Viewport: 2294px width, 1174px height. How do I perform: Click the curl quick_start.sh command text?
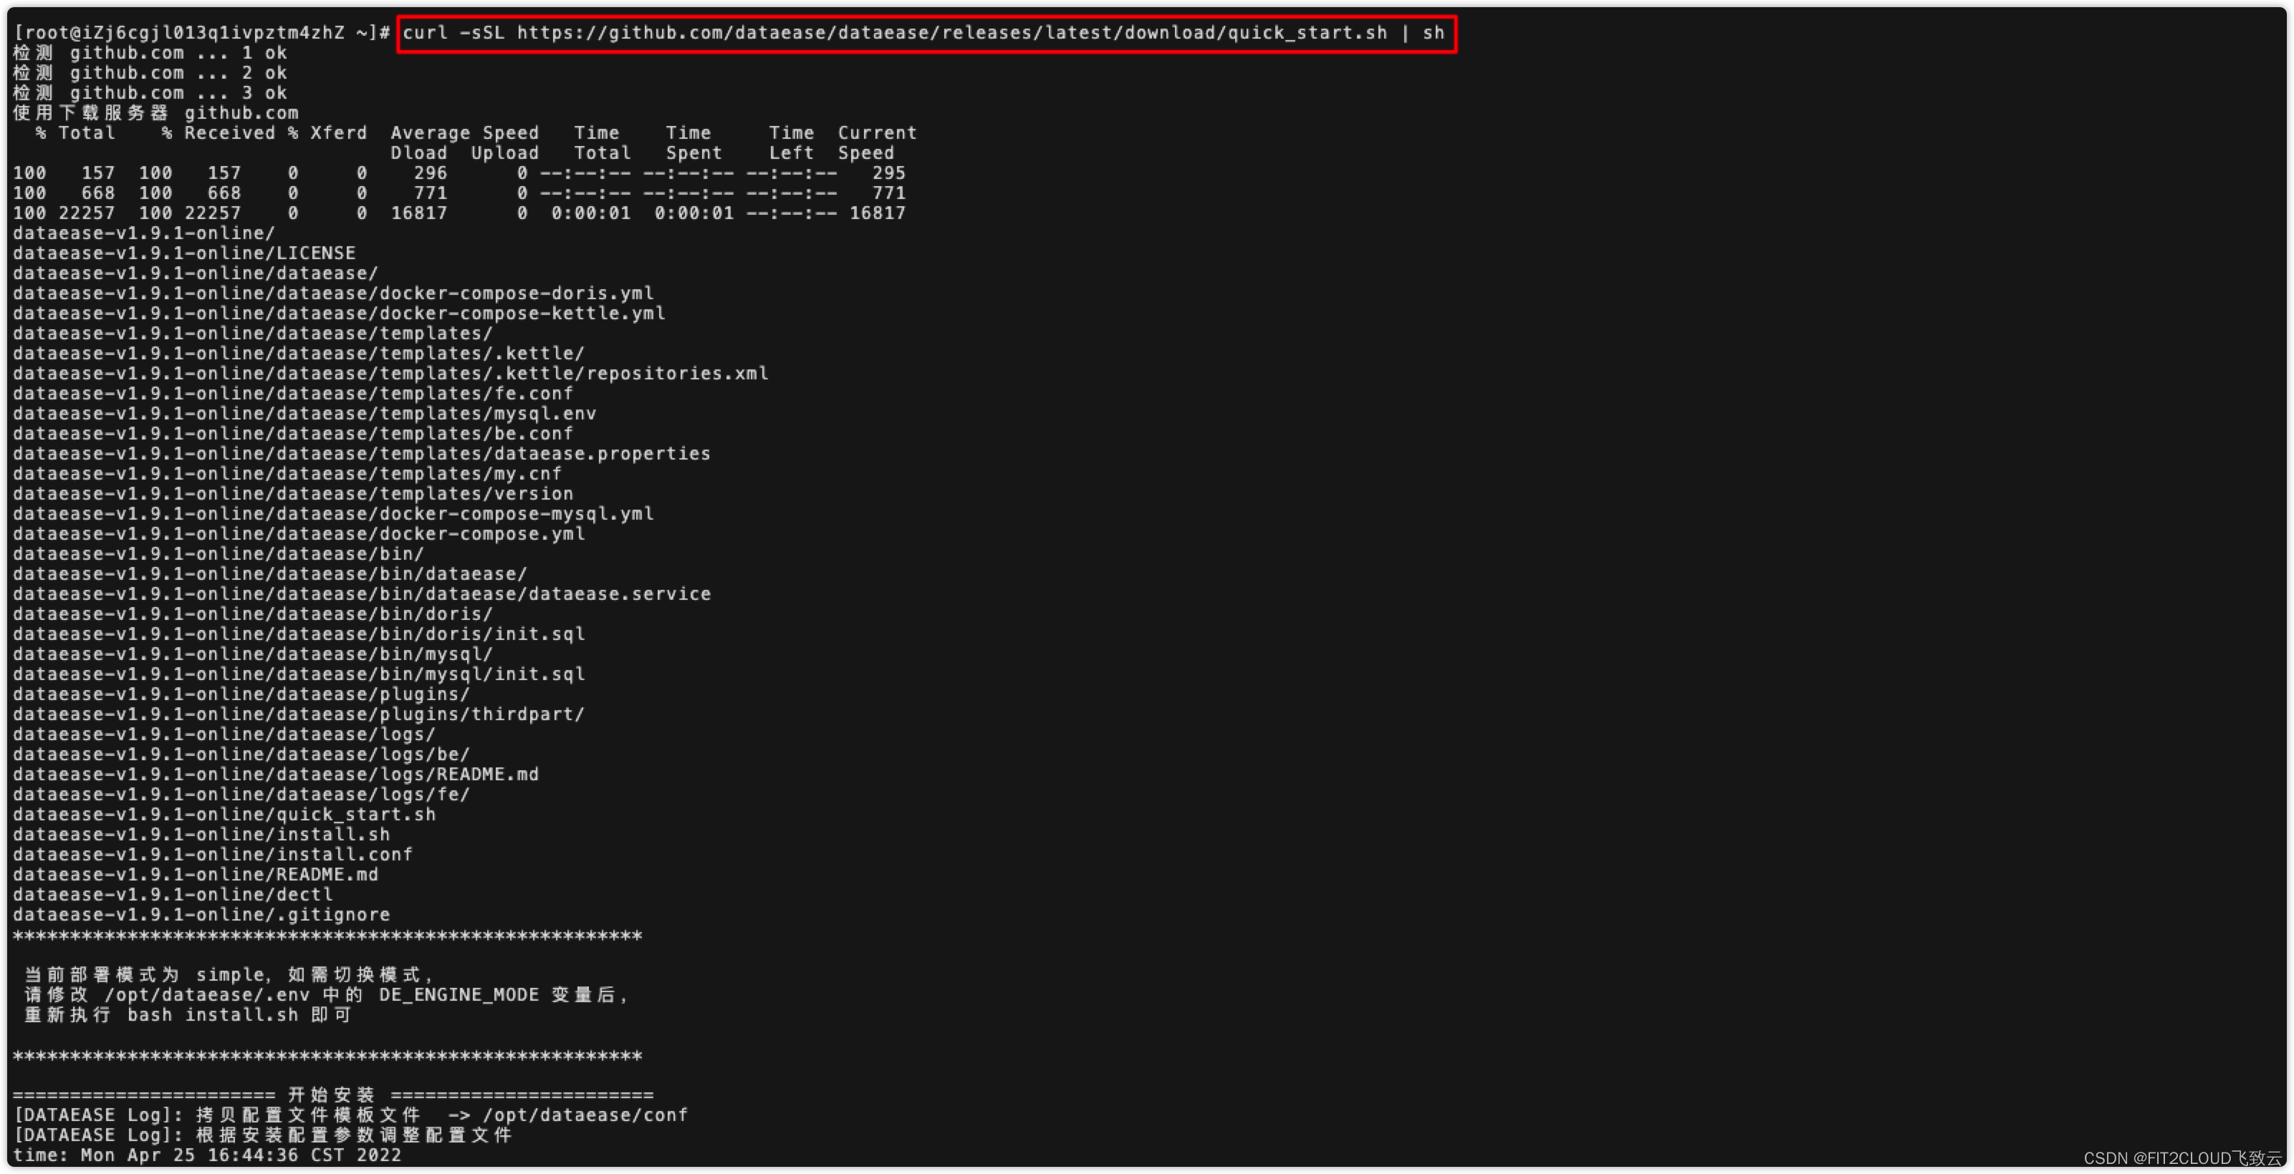click(923, 33)
